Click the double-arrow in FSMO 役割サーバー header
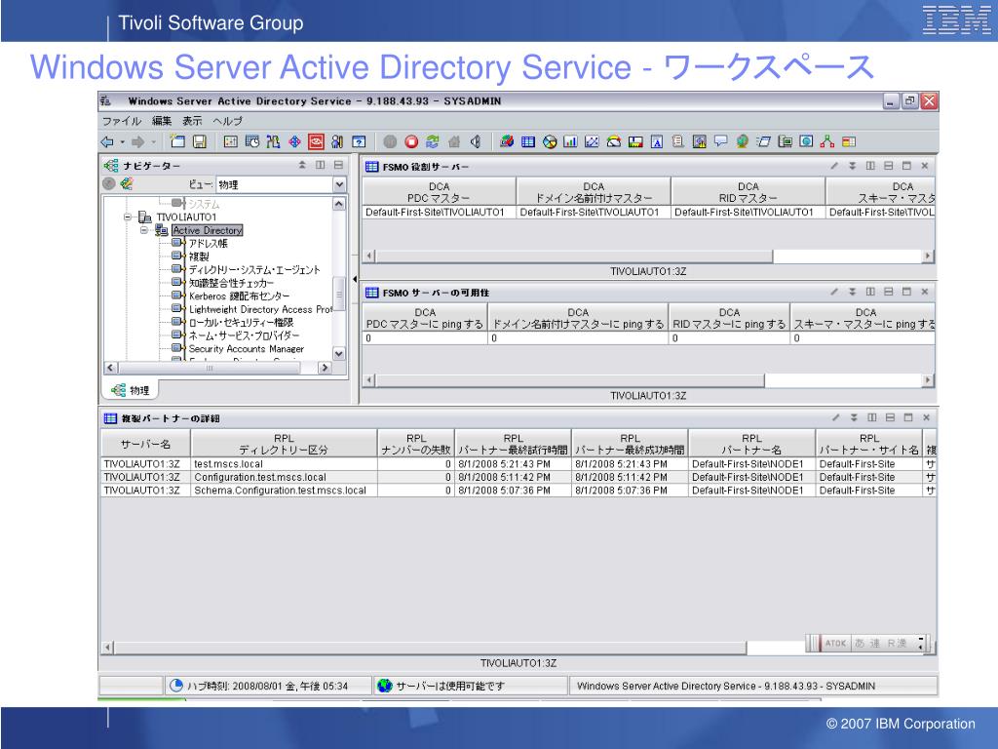This screenshot has width=998, height=749. tap(852, 166)
